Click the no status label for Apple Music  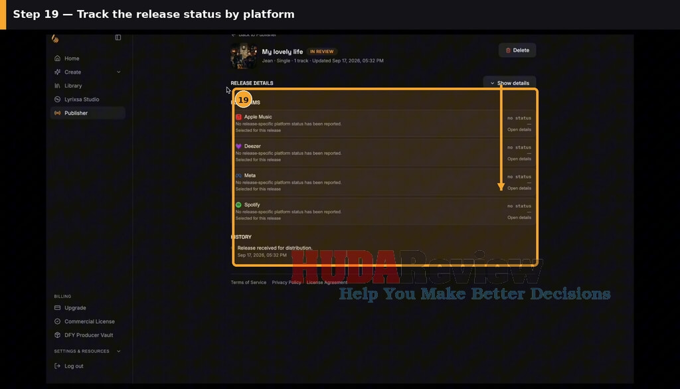click(519, 118)
